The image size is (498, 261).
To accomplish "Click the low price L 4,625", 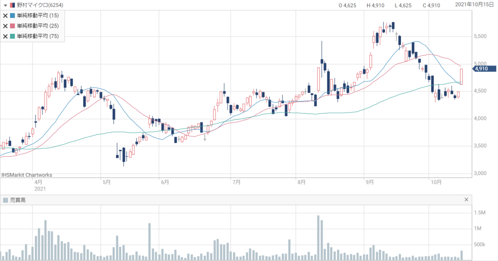I will click(403, 5).
